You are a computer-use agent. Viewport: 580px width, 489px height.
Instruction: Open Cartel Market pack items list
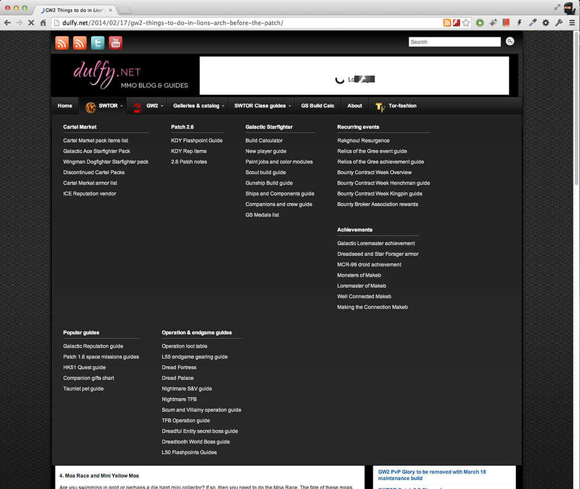point(95,141)
